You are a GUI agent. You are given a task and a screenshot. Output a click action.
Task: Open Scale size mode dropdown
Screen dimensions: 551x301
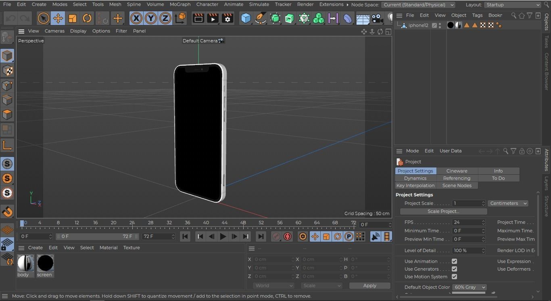[x=321, y=286]
